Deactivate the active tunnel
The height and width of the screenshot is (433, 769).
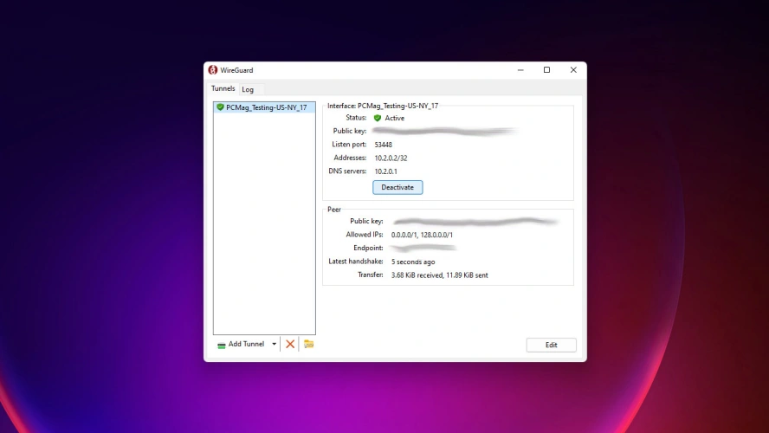[397, 187]
